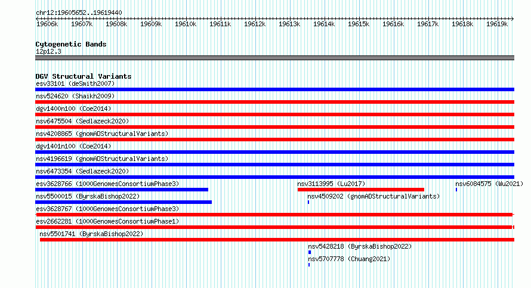This screenshot has height=288, width=531.
Task: Click ruler position 19609k
Action: click(151, 24)
